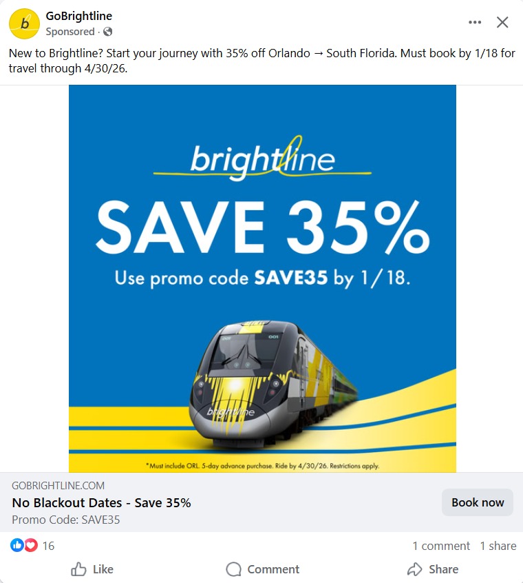Click the No Blackout Dates headline
523x583 pixels.
[101, 503]
